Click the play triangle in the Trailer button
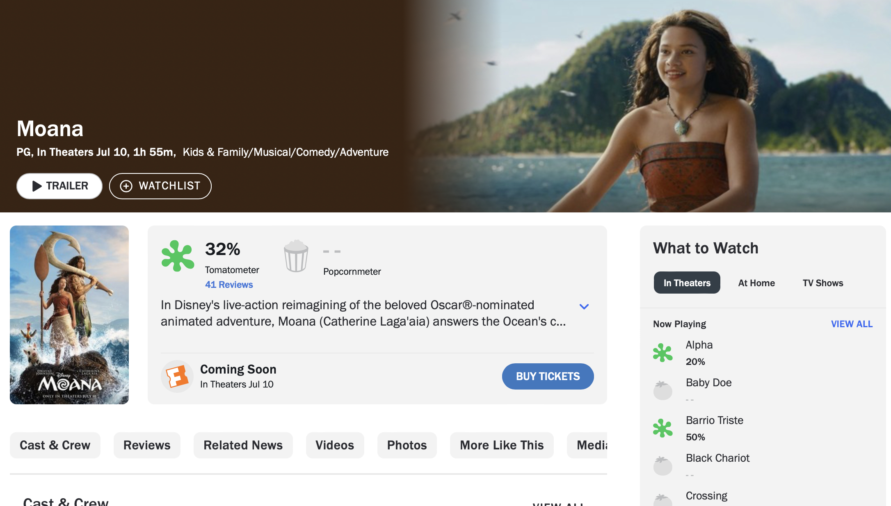The height and width of the screenshot is (506, 891). coord(37,186)
